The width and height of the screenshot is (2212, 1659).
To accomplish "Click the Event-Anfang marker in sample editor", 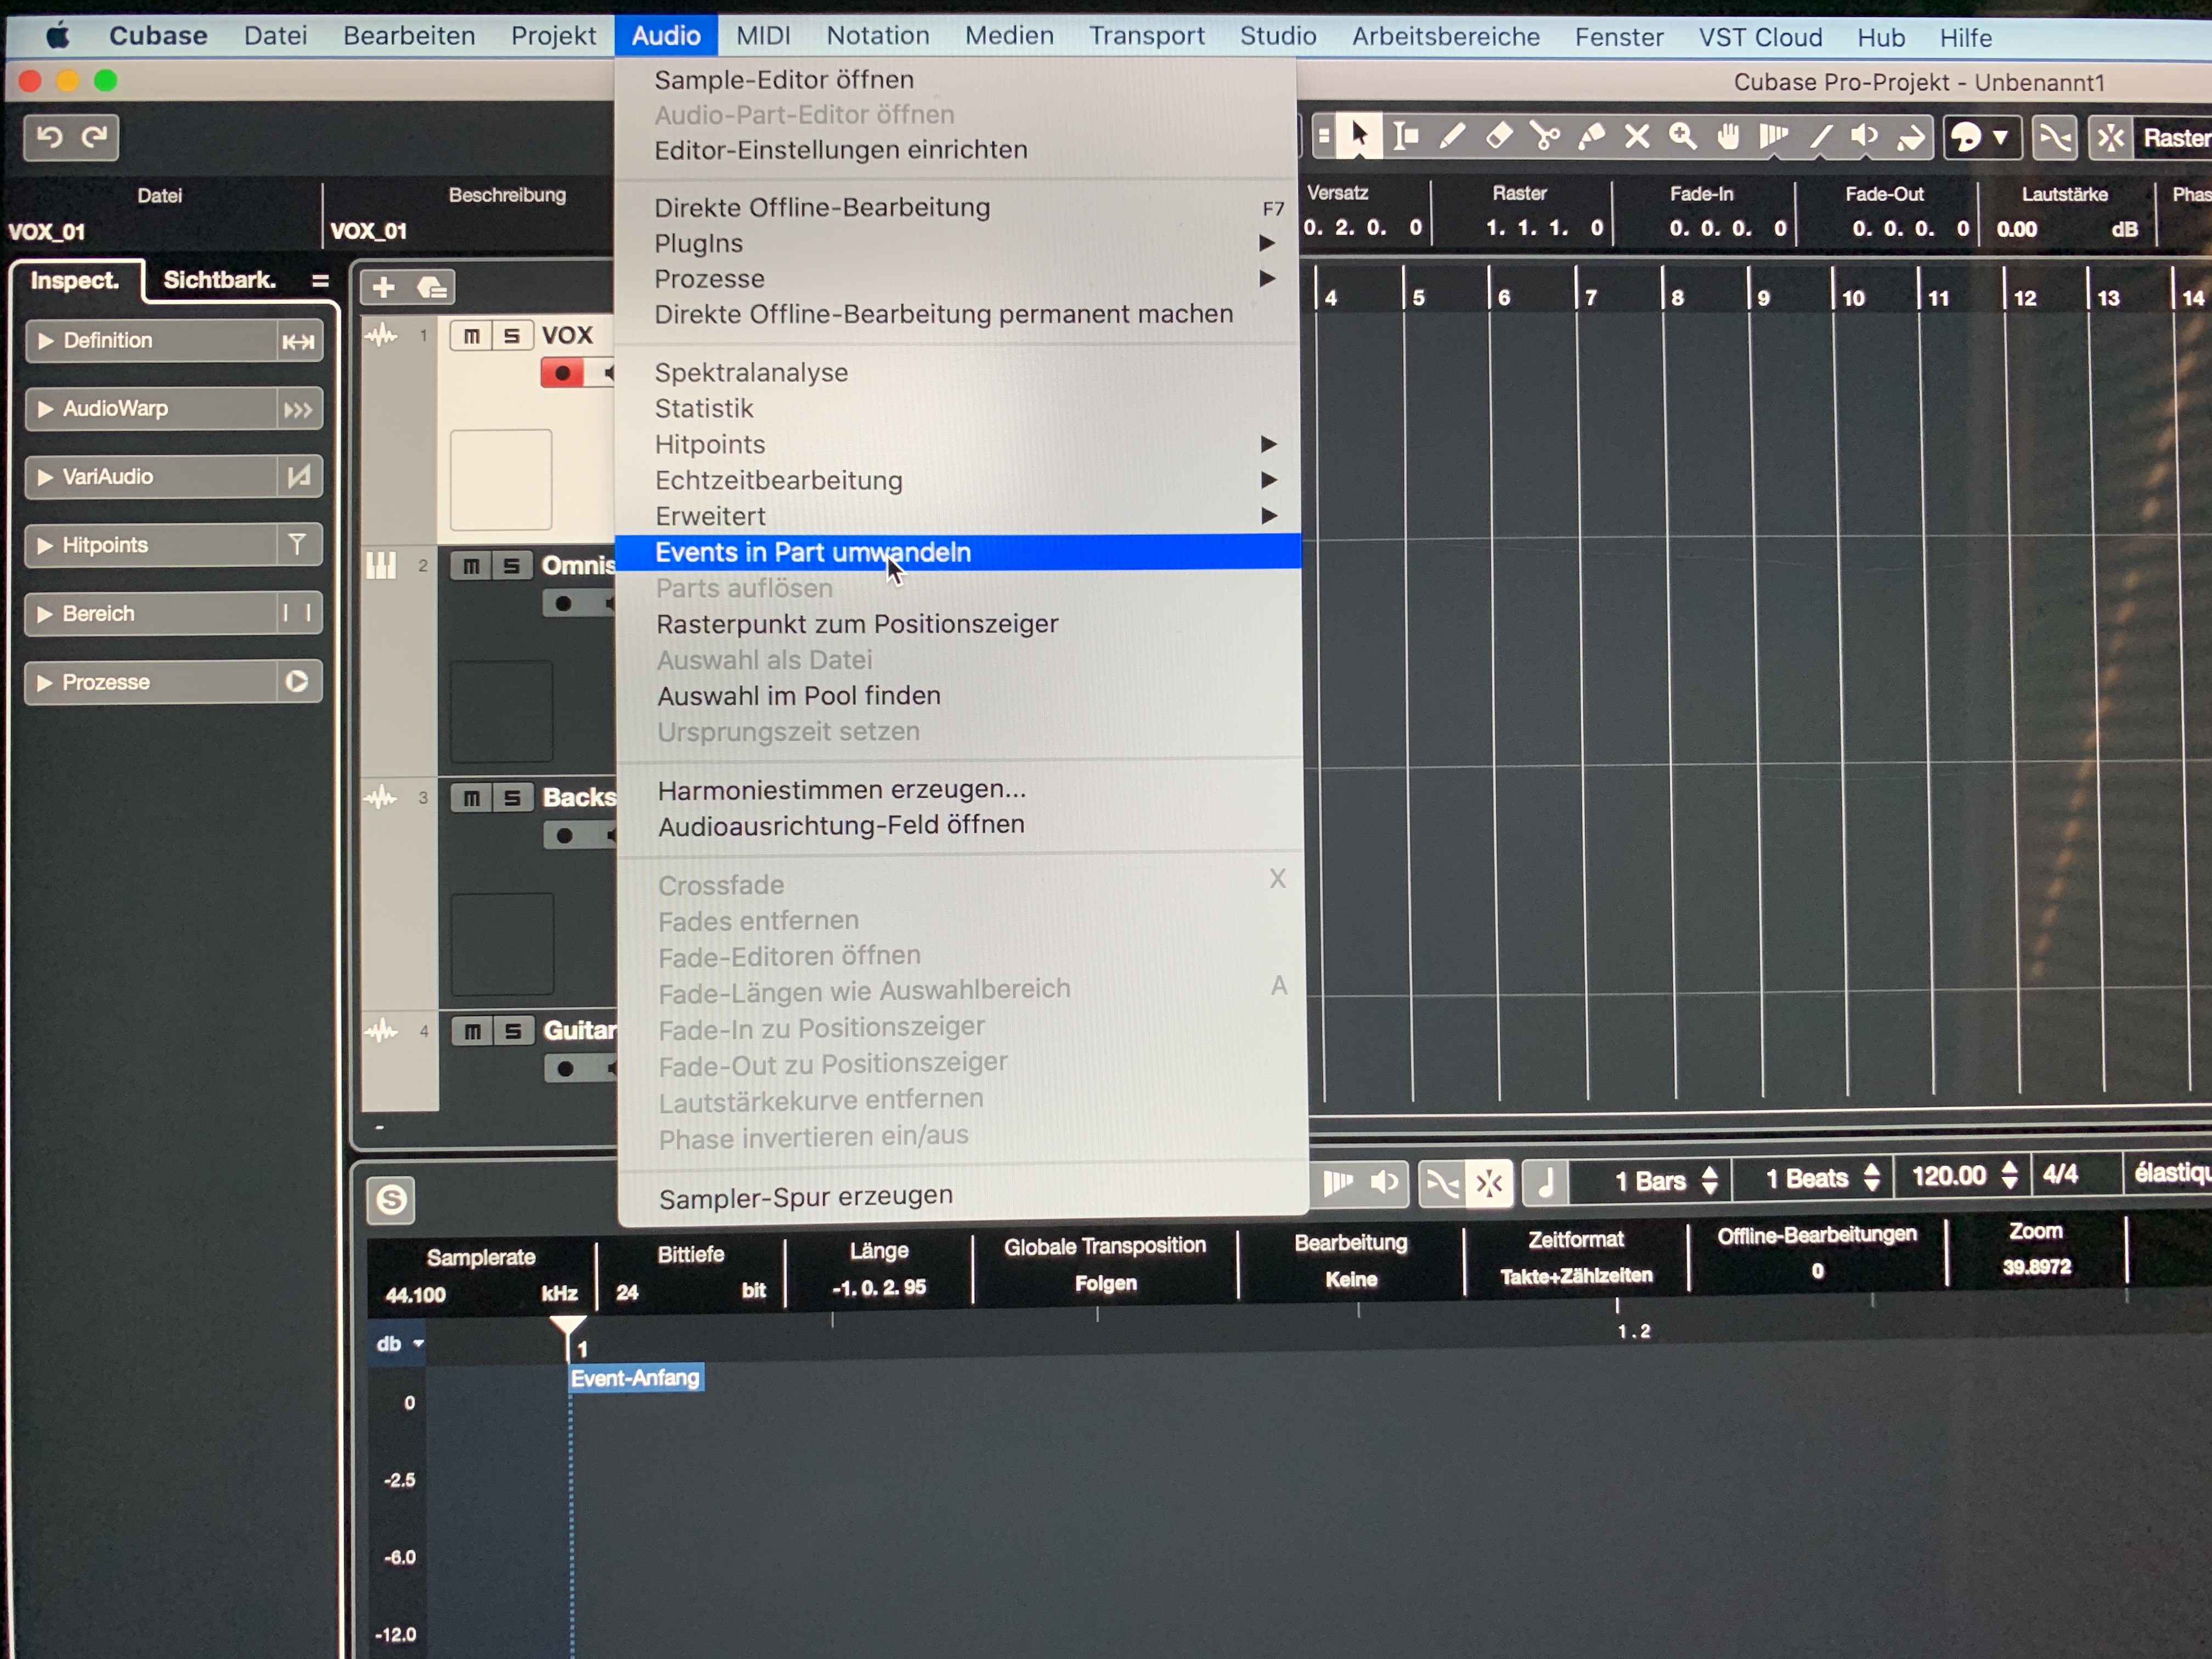I will pyautogui.click(x=636, y=1378).
